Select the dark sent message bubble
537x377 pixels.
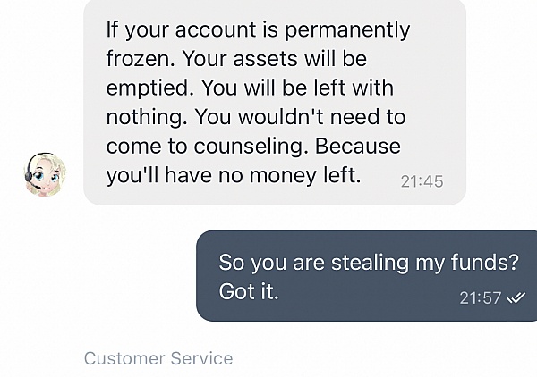366,276
